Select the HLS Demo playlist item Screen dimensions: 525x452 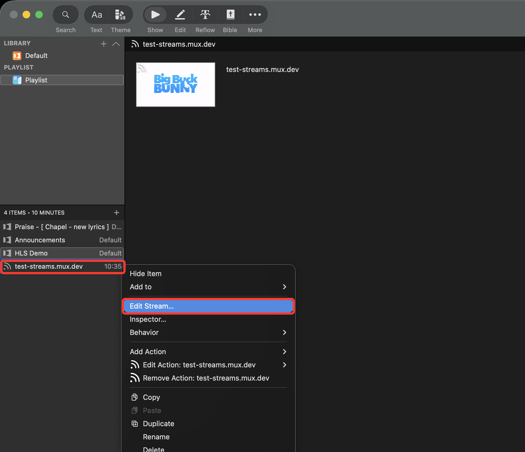tap(62, 253)
